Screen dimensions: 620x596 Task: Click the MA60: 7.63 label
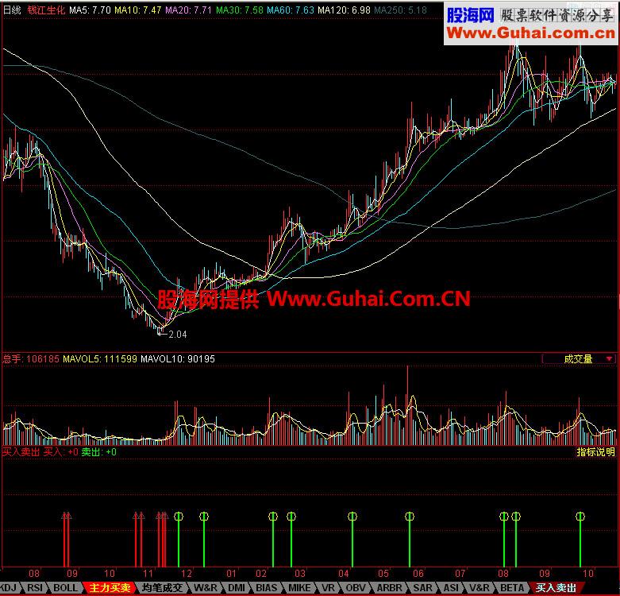291,10
